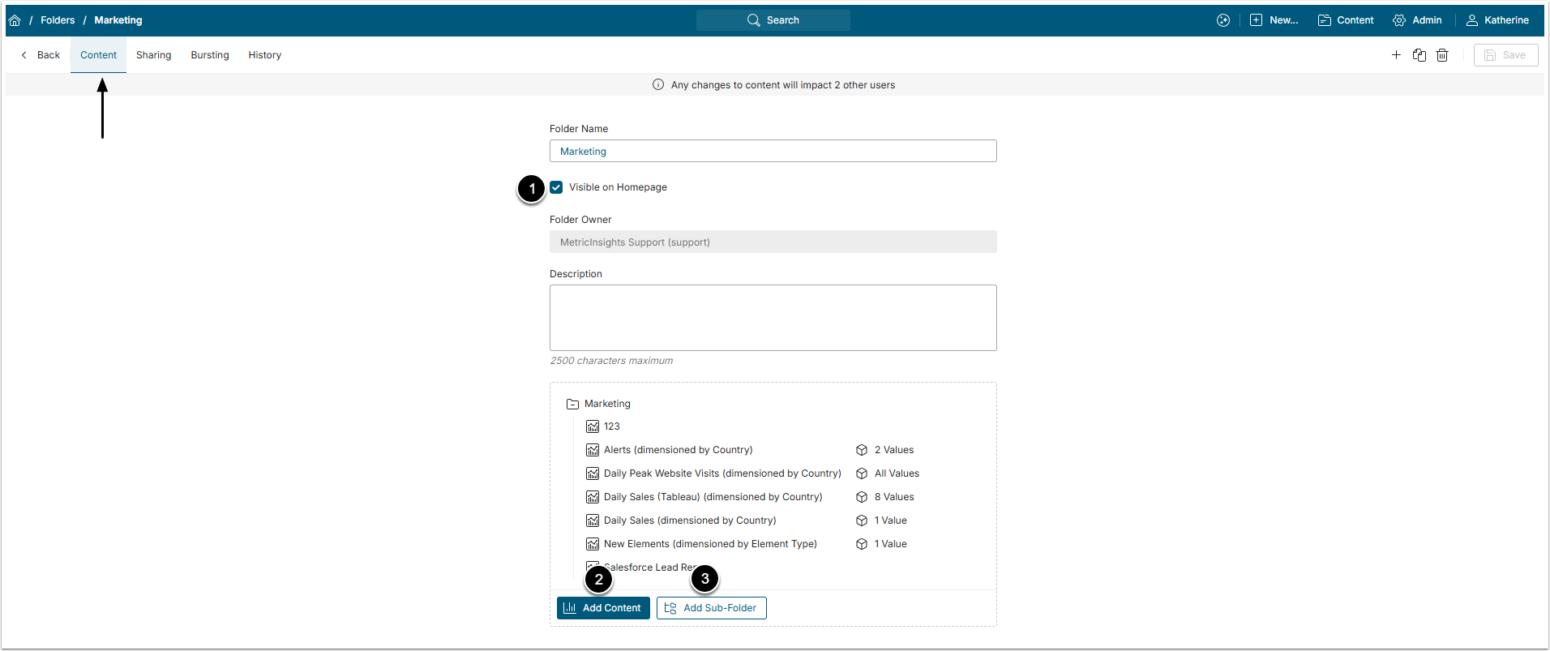The width and height of the screenshot is (1550, 651).
Task: Open the Admin menu
Action: click(x=1417, y=20)
